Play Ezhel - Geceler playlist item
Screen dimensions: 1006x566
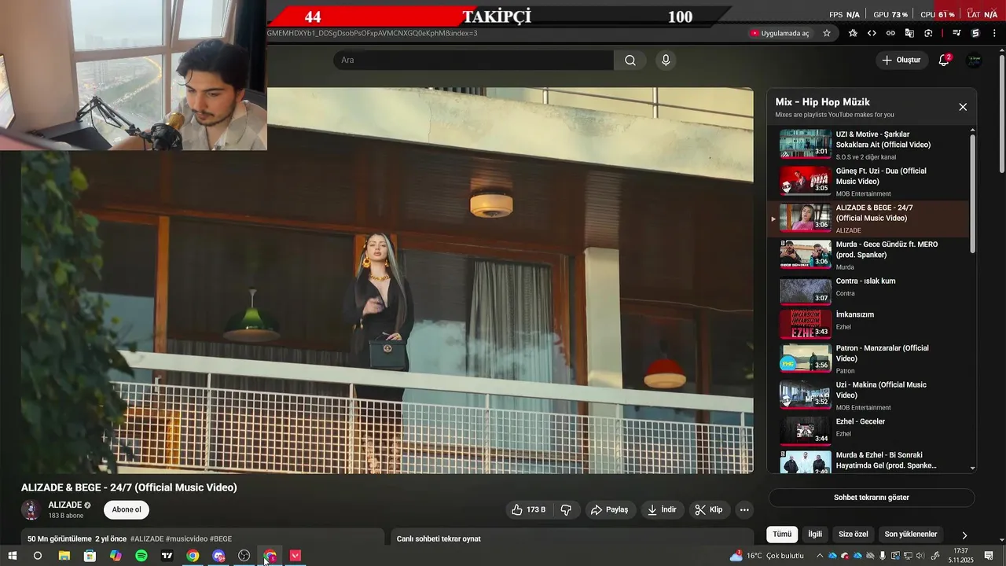(x=869, y=429)
